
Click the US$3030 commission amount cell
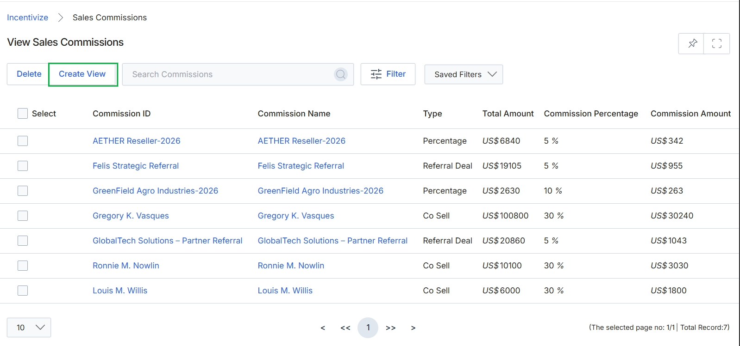click(669, 266)
